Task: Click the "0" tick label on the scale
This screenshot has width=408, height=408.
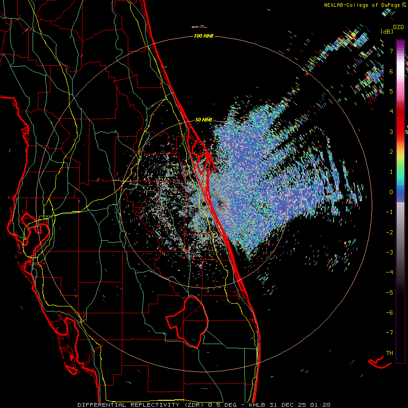Action: click(391, 192)
